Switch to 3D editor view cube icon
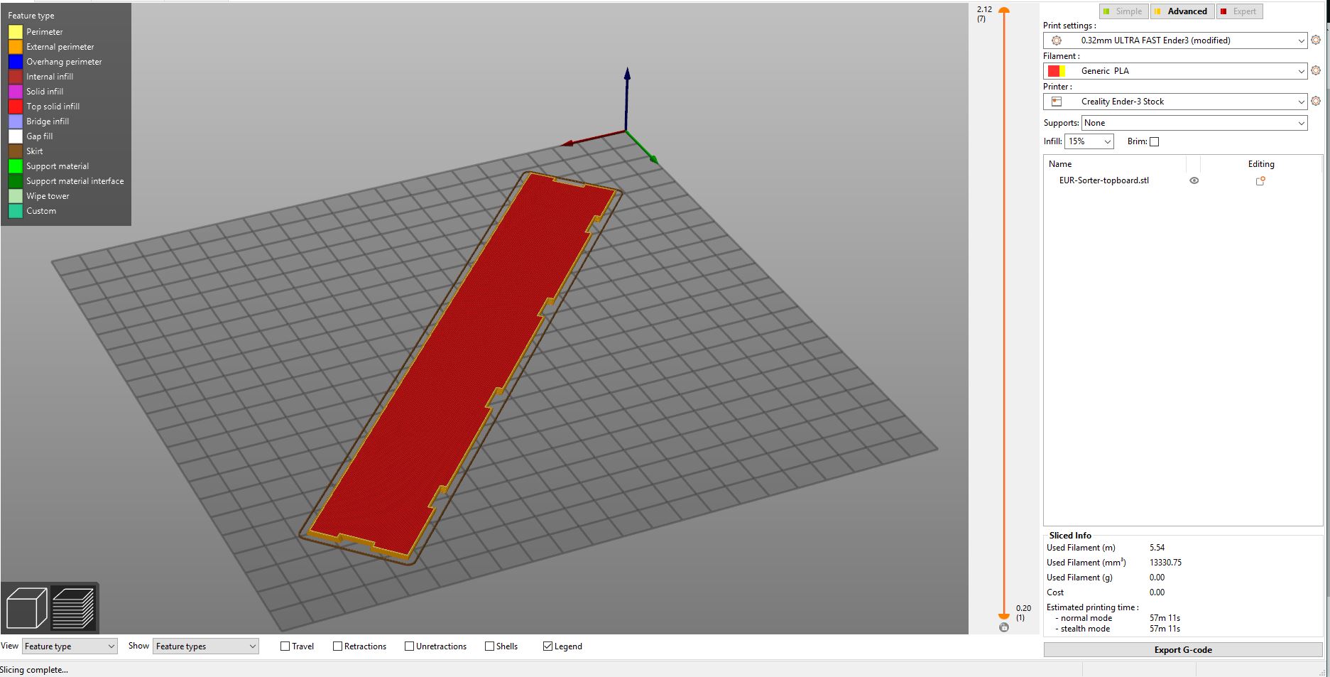1330x677 pixels. click(26, 607)
